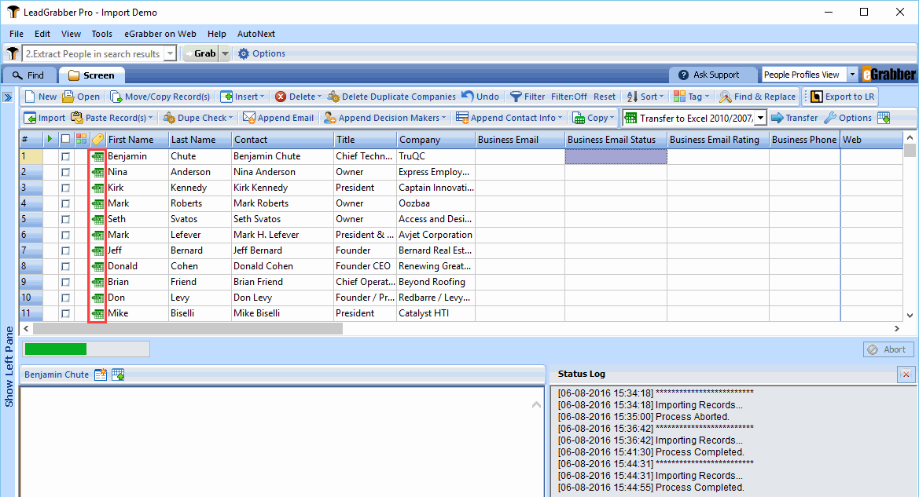The width and height of the screenshot is (919, 497).
Task: Select the highlighted Business Email Status cell
Action: pos(616,157)
